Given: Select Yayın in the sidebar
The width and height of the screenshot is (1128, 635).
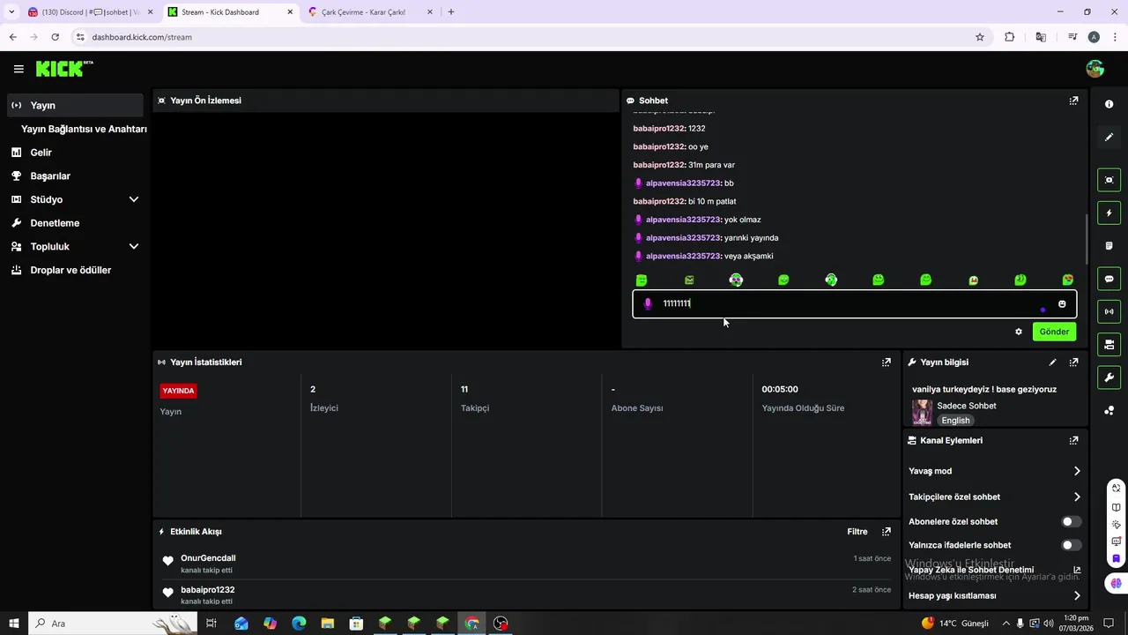Looking at the screenshot, I should 75,105.
